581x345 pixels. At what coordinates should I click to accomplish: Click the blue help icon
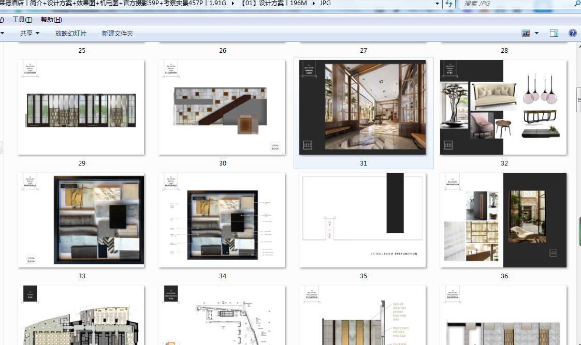(x=573, y=33)
